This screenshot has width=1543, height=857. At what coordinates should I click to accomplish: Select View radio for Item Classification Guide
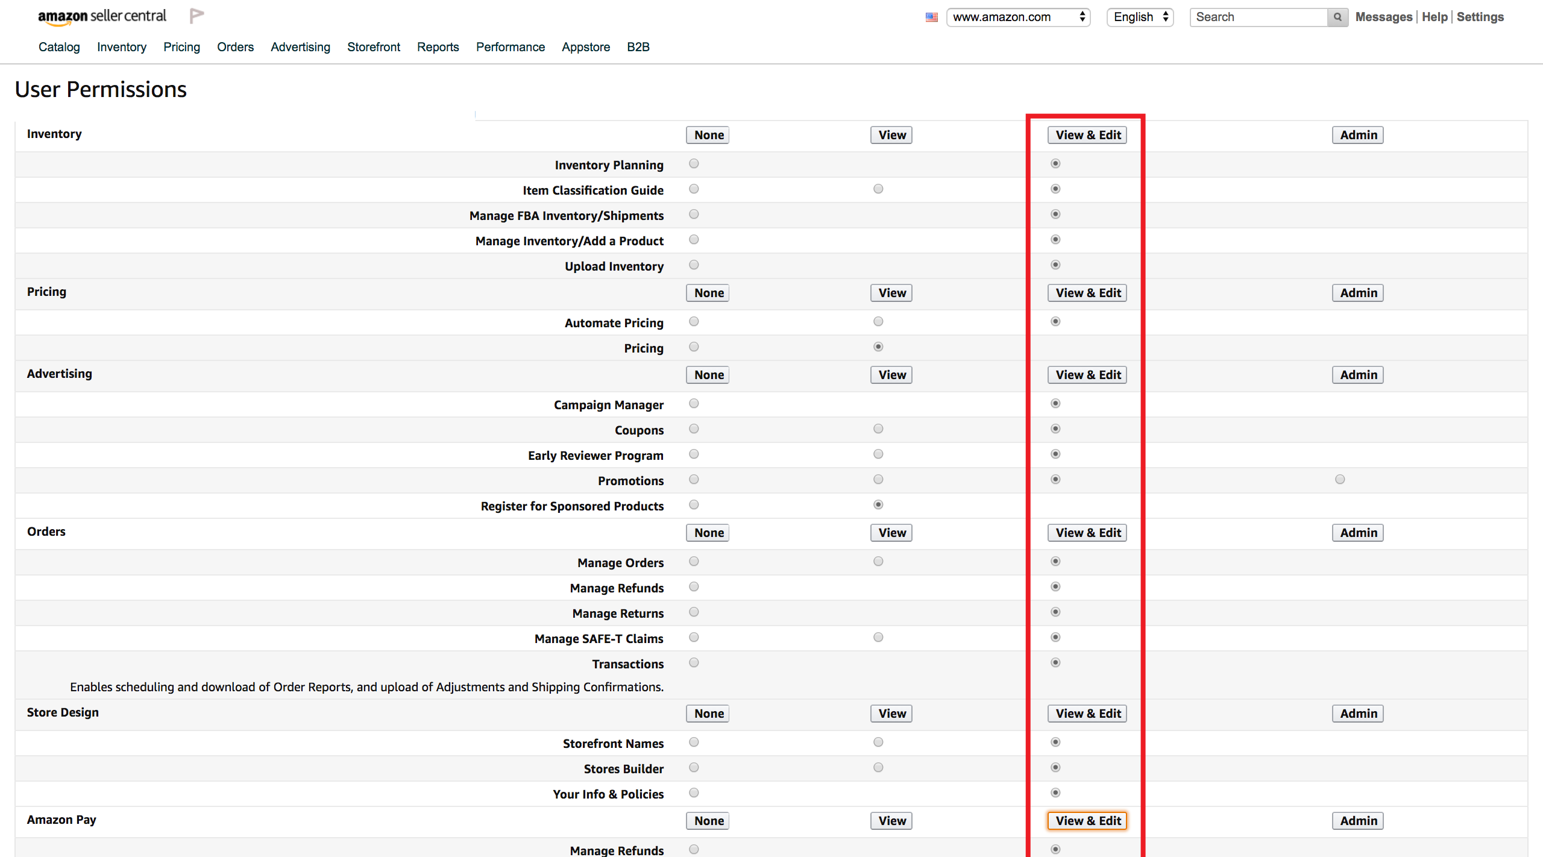pos(878,189)
